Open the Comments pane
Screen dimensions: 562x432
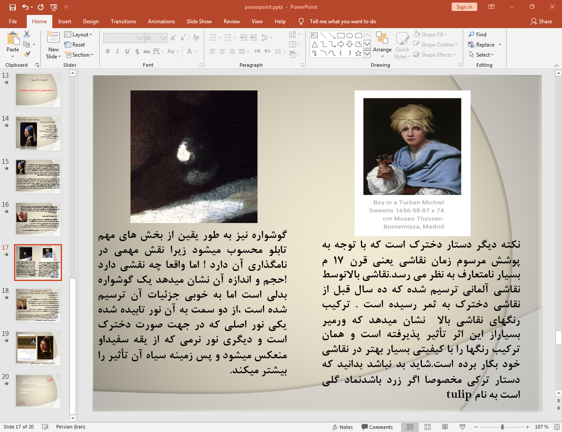[x=377, y=427]
